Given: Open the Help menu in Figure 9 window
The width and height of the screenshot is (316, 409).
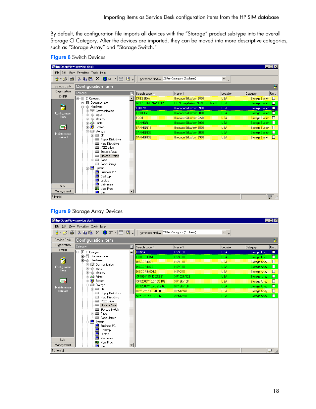Looking at the screenshot, I should point(103,227).
